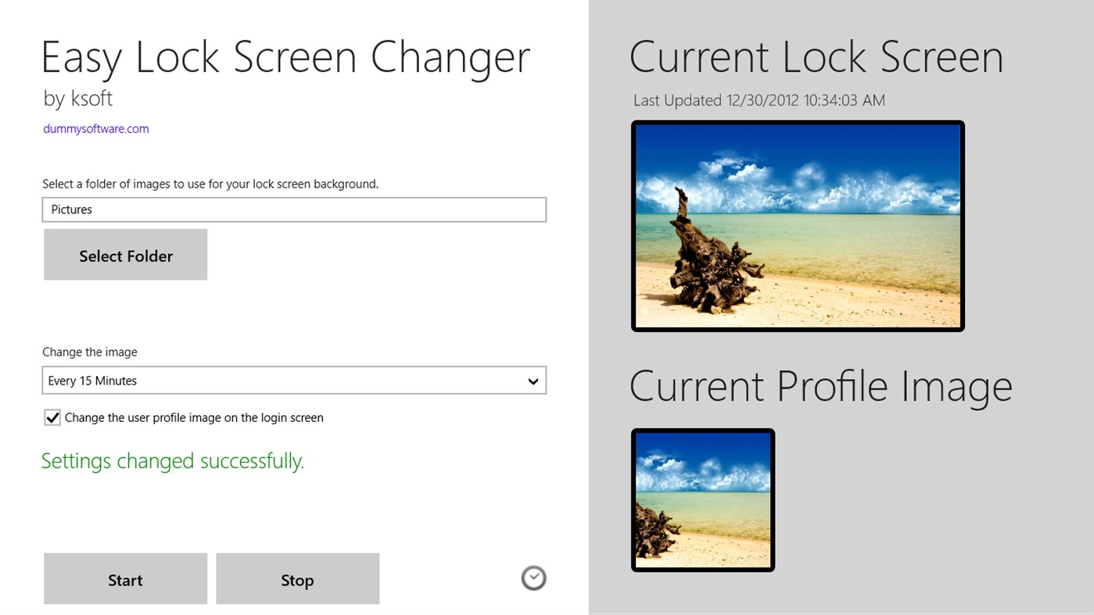This screenshot has height=615, width=1094.
Task: Click the Current Profile Image heading
Action: (x=821, y=387)
